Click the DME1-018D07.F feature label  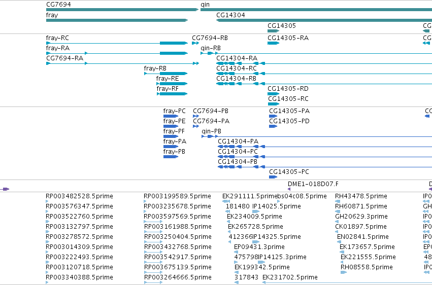pyautogui.click(x=313, y=184)
